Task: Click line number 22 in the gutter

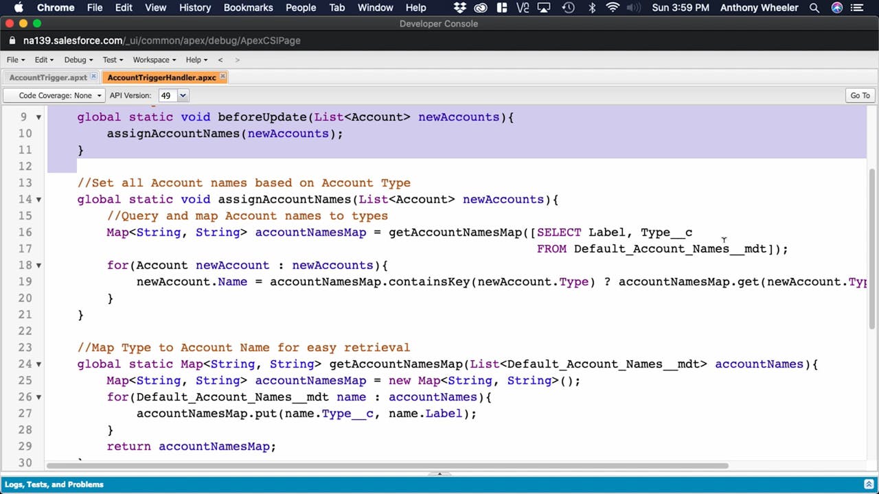Action: [x=25, y=331]
